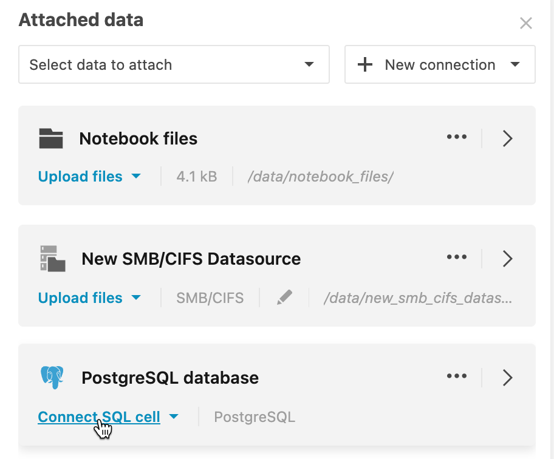Screen dimensions: 554x459
Task: Open PostgreSQL database details via right chevron
Action: 508,377
